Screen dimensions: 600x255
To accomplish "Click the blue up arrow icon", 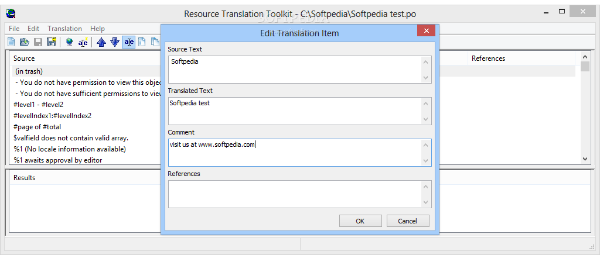I will pyautogui.click(x=101, y=42).
